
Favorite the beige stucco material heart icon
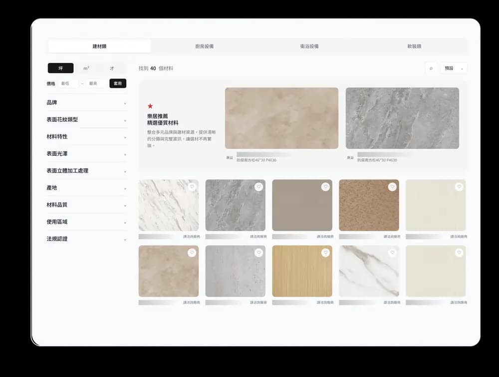coord(192,253)
